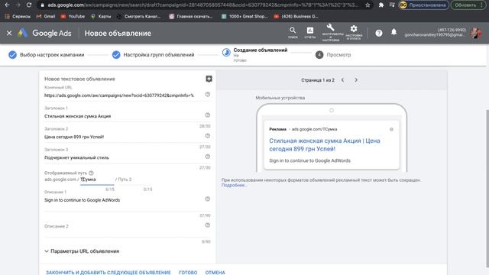
Task: Click the ОТМЕНА button
Action: click(215, 273)
